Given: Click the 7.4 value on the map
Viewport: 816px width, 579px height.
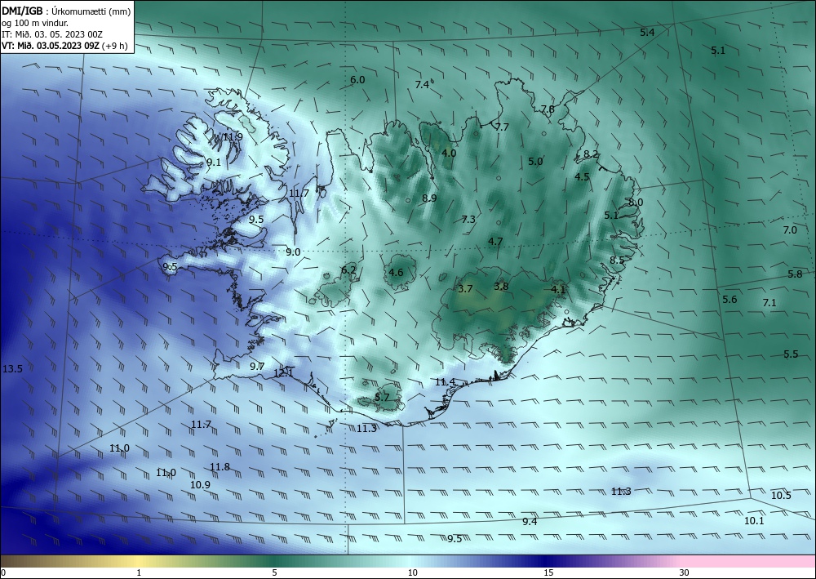Looking at the screenshot, I should [422, 84].
